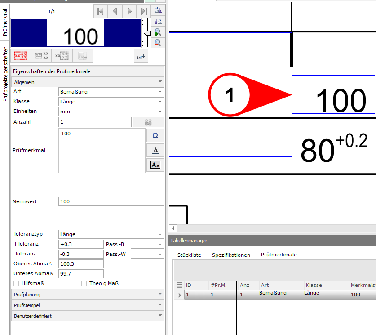Expand the Benutzerdefiniert section
The width and height of the screenshot is (376, 335).
tap(88, 316)
